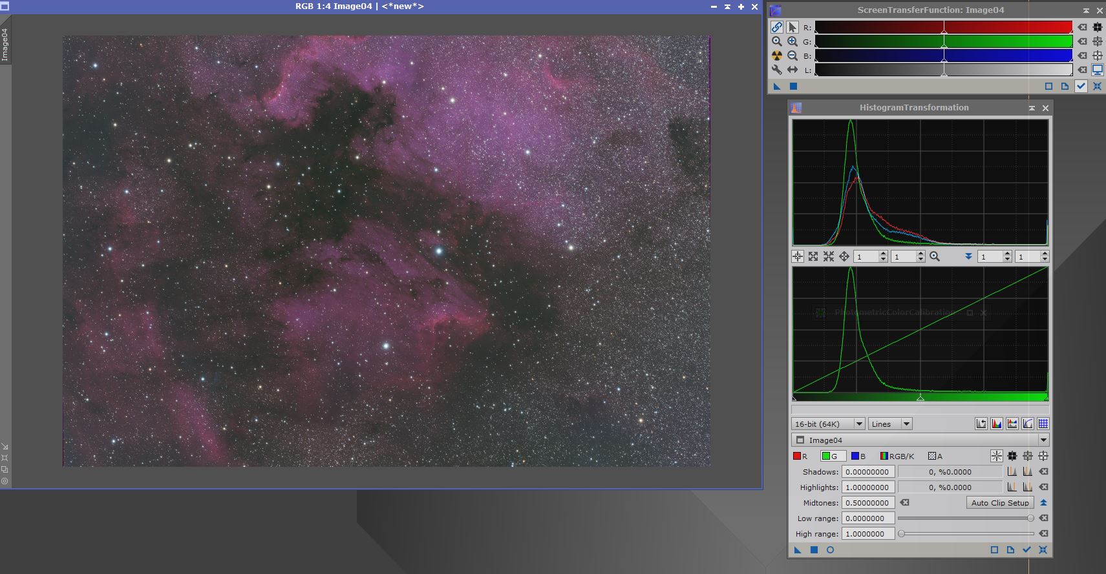Screen dimensions: 1106x574
Task: Select the A alpha channel
Action: (x=935, y=456)
